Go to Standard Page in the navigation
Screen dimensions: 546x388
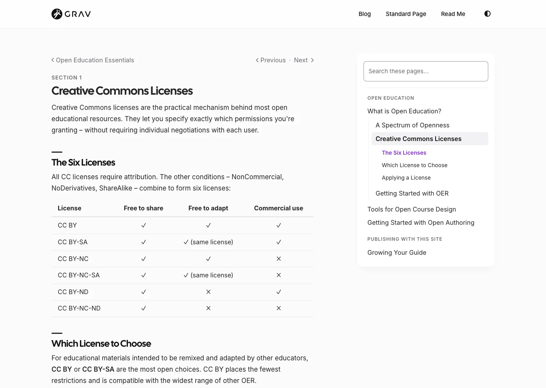click(406, 14)
